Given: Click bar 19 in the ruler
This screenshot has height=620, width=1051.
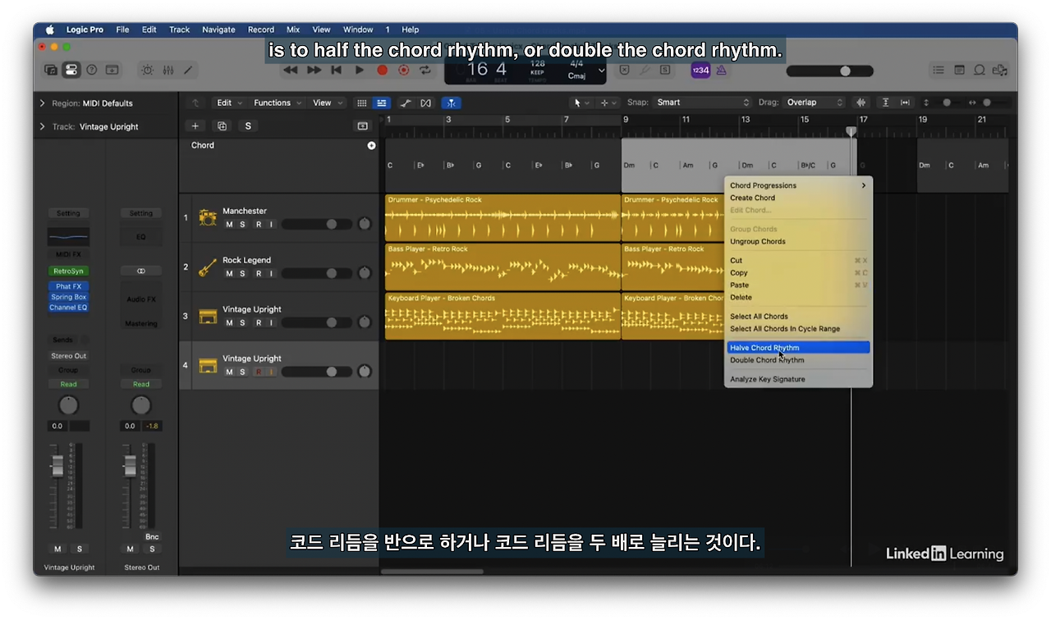Looking at the screenshot, I should tap(922, 120).
